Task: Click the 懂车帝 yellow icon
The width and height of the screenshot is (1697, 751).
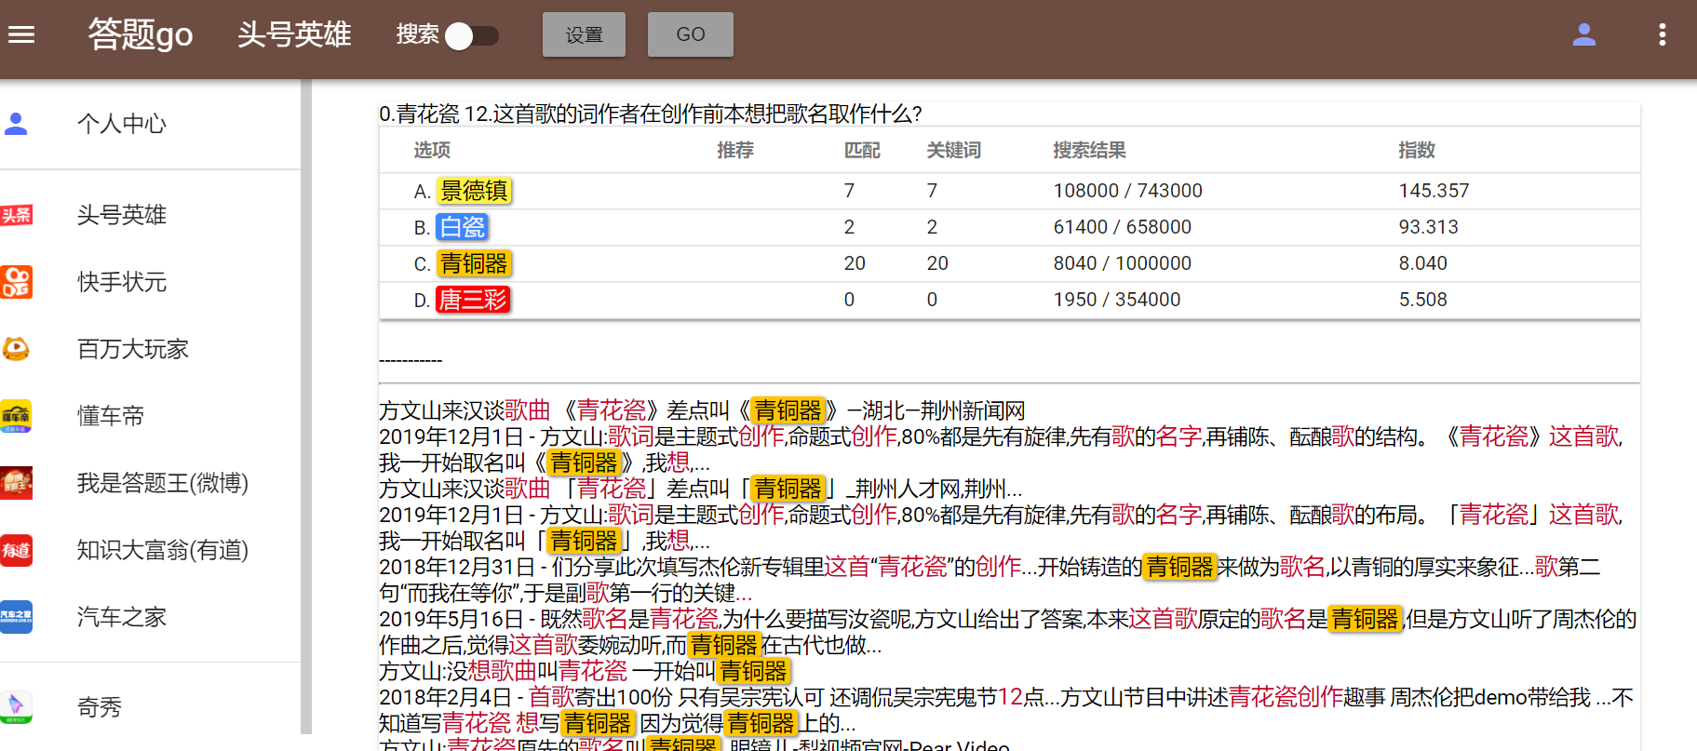Action: 17,416
